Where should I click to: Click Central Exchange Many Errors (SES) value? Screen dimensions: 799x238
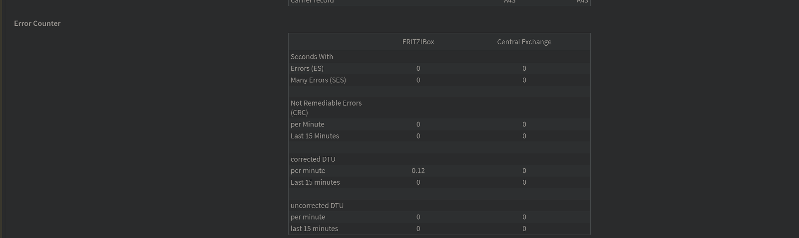[524, 80]
